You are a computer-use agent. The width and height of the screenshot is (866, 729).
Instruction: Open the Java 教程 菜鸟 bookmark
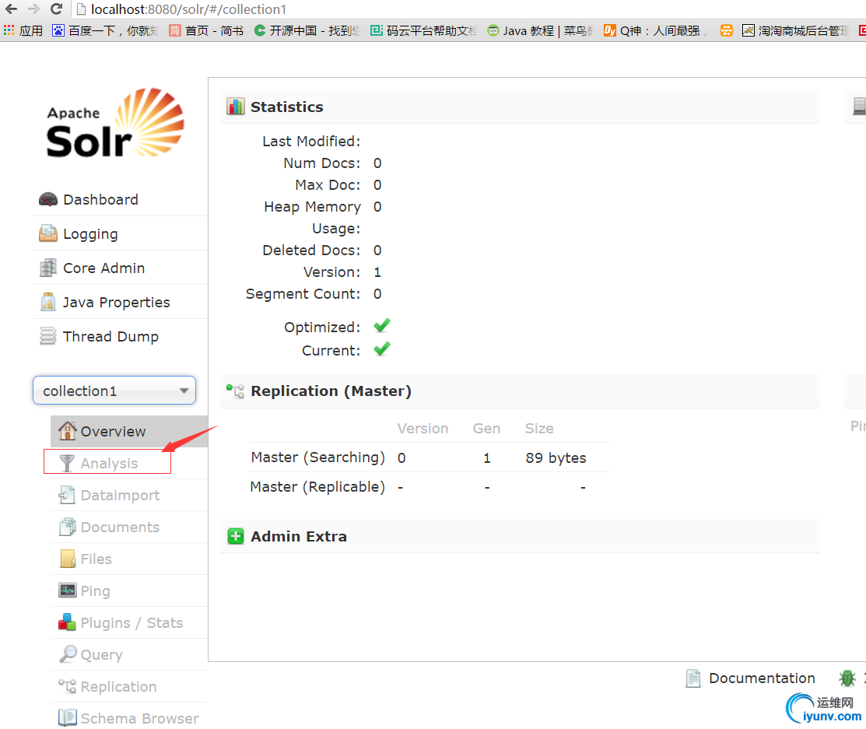coord(540,30)
